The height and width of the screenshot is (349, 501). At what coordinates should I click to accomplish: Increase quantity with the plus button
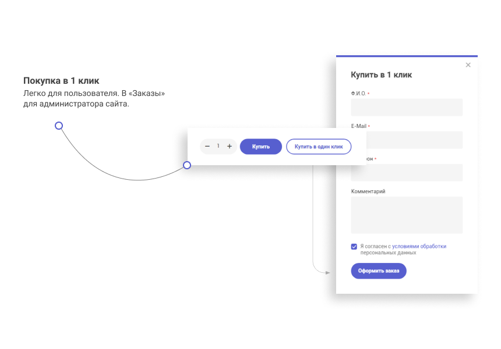(230, 147)
